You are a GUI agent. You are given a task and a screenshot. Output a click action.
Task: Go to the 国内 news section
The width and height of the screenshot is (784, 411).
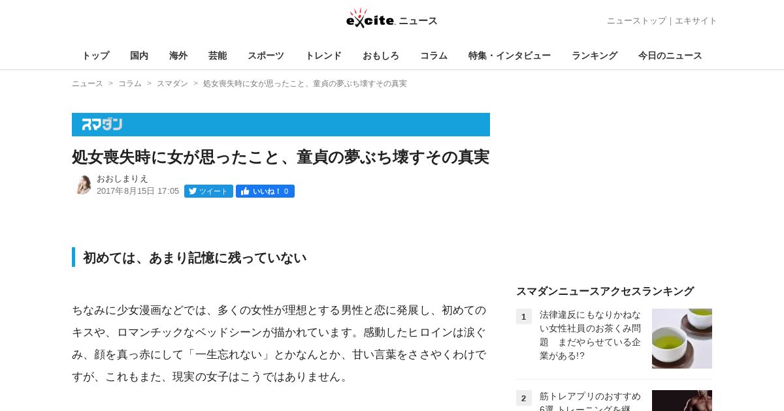tap(139, 55)
